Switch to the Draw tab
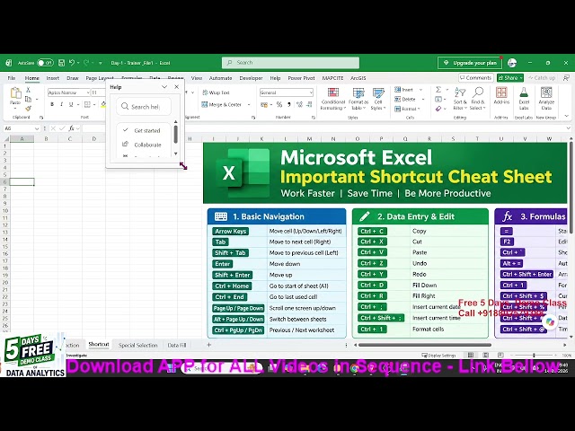This screenshot has height=431, width=575. point(73,78)
